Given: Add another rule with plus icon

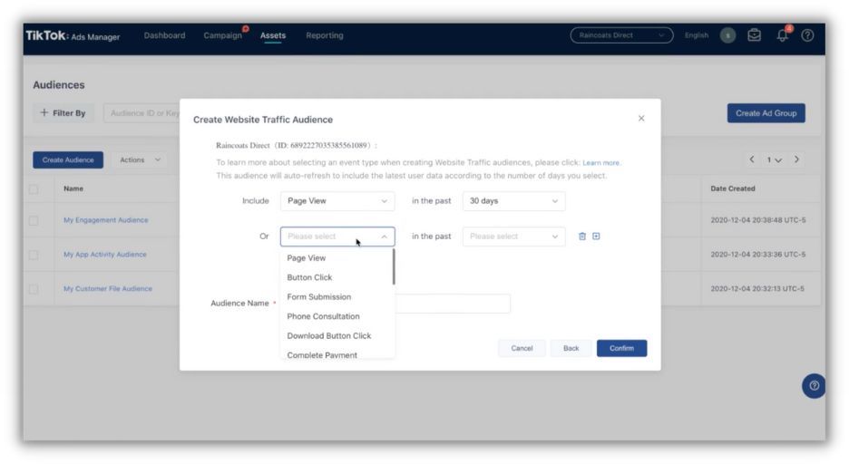Looking at the screenshot, I should 596,237.
